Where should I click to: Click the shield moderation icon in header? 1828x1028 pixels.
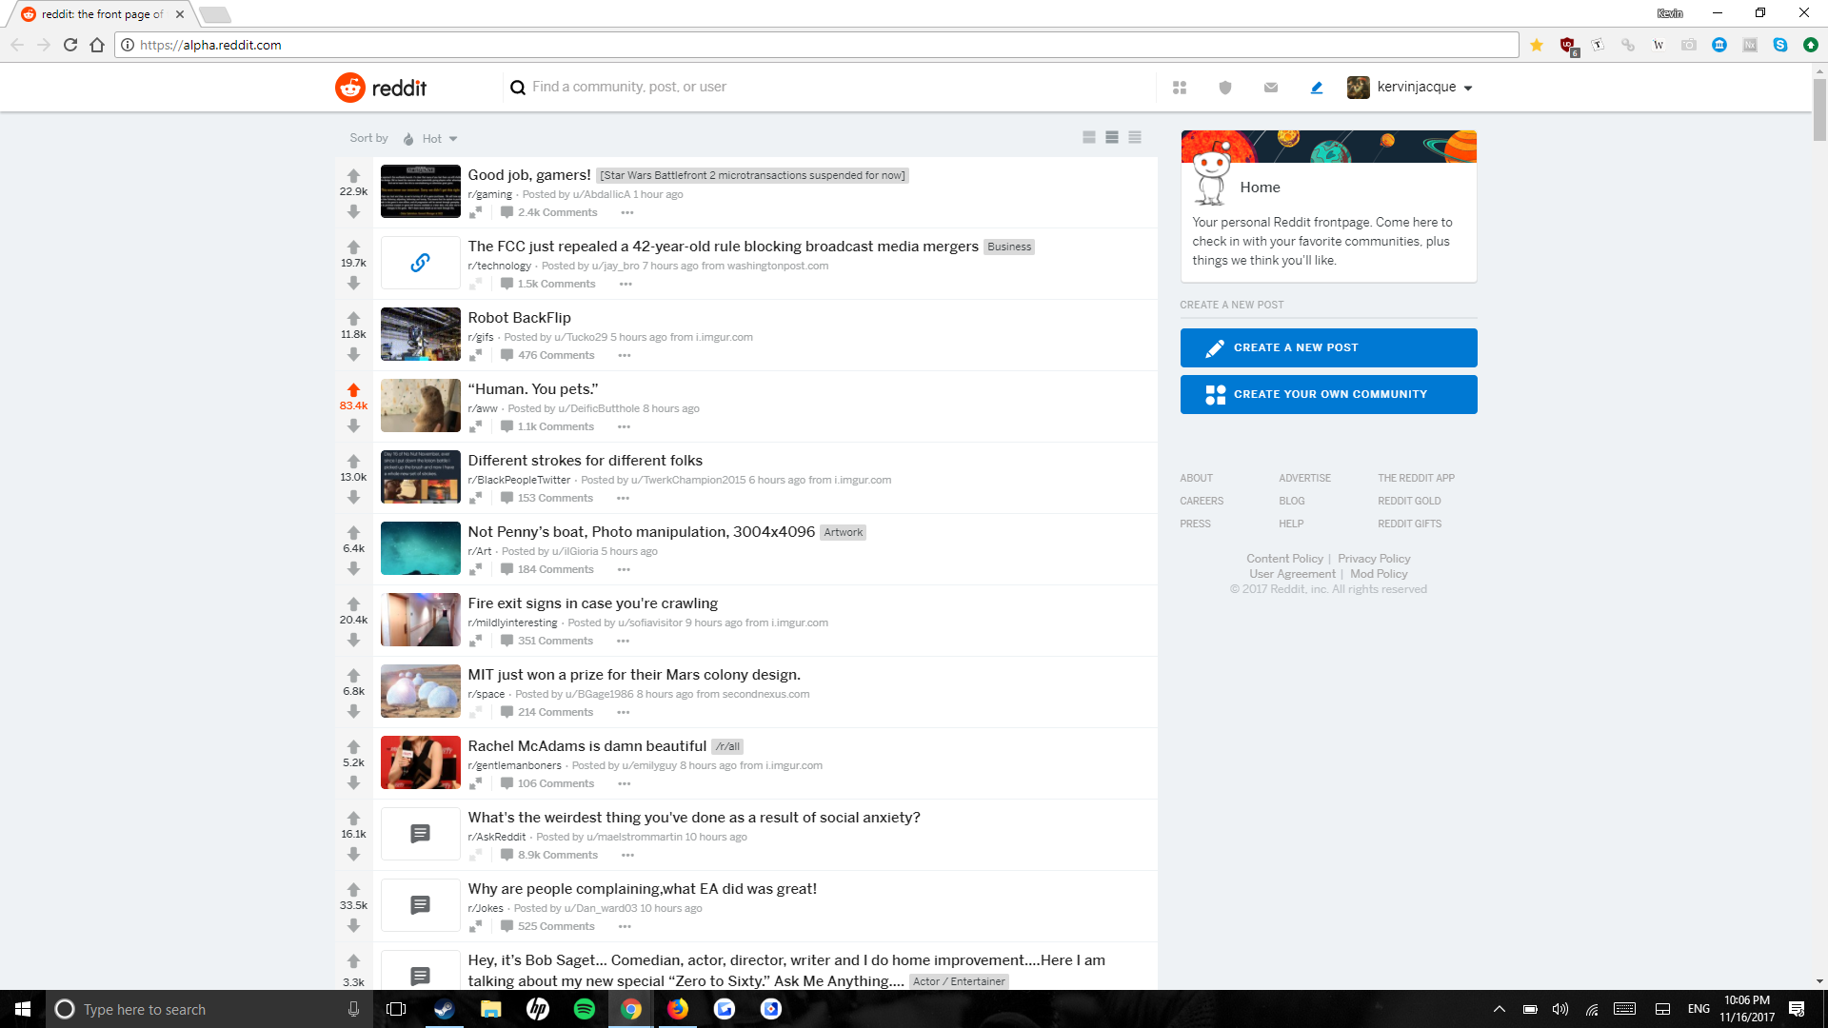(x=1225, y=88)
